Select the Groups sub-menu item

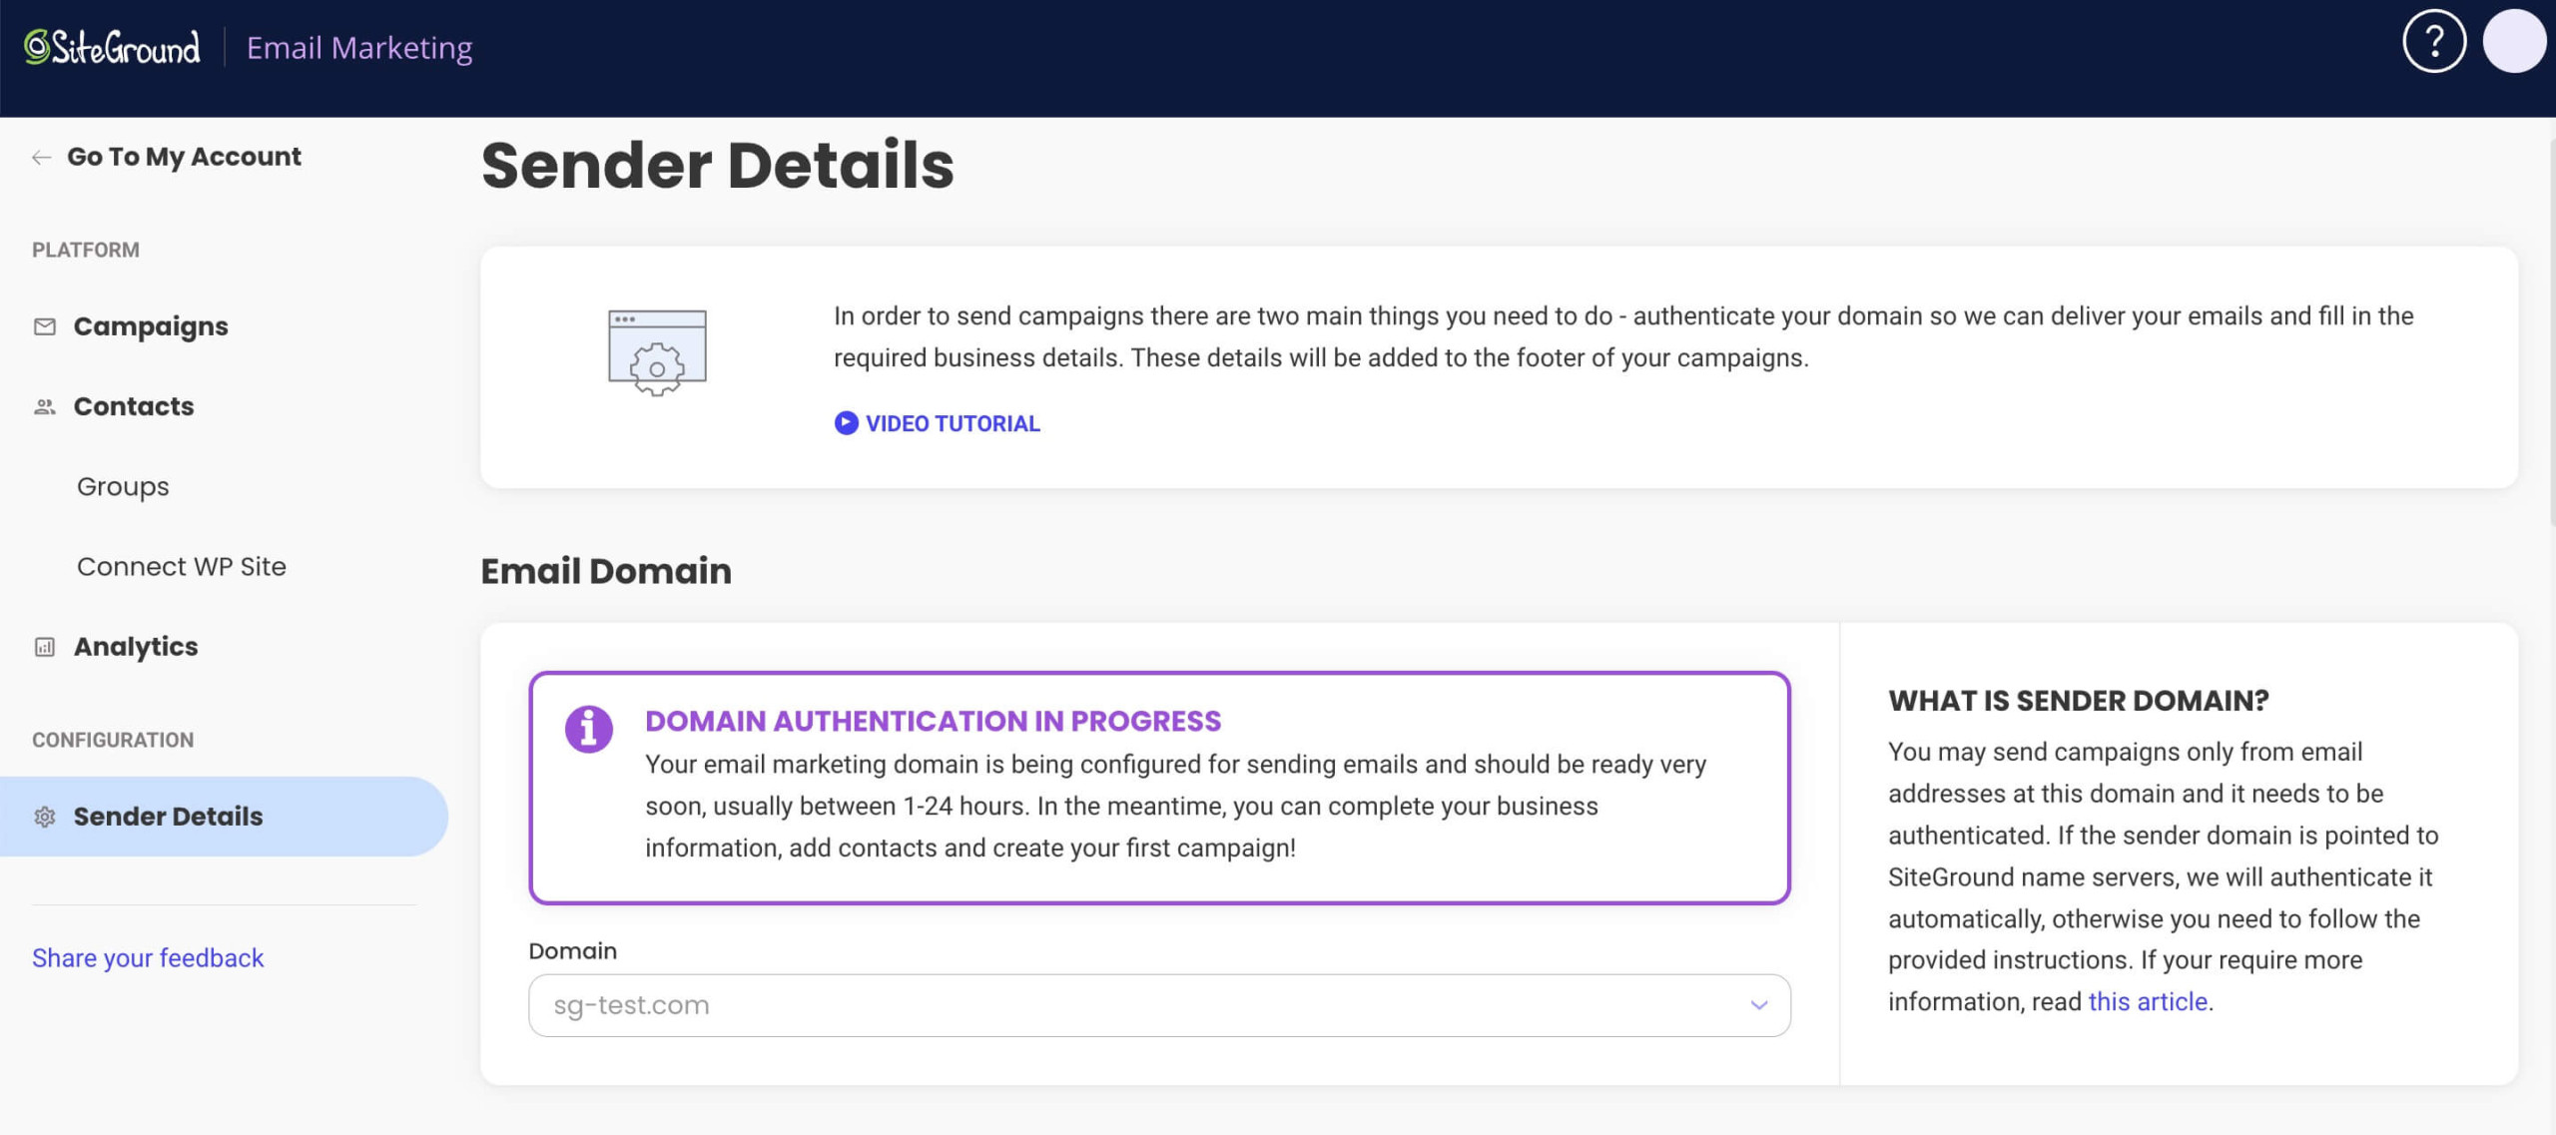122,484
